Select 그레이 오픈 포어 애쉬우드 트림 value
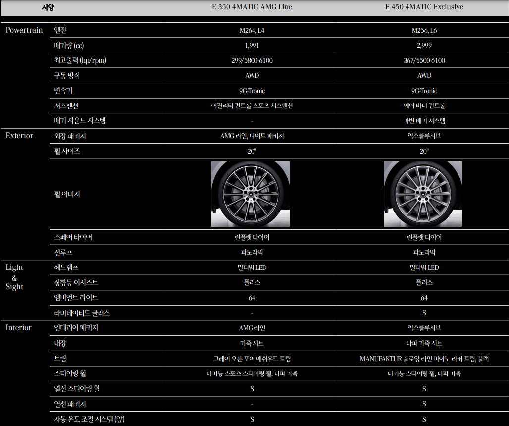 252,359
